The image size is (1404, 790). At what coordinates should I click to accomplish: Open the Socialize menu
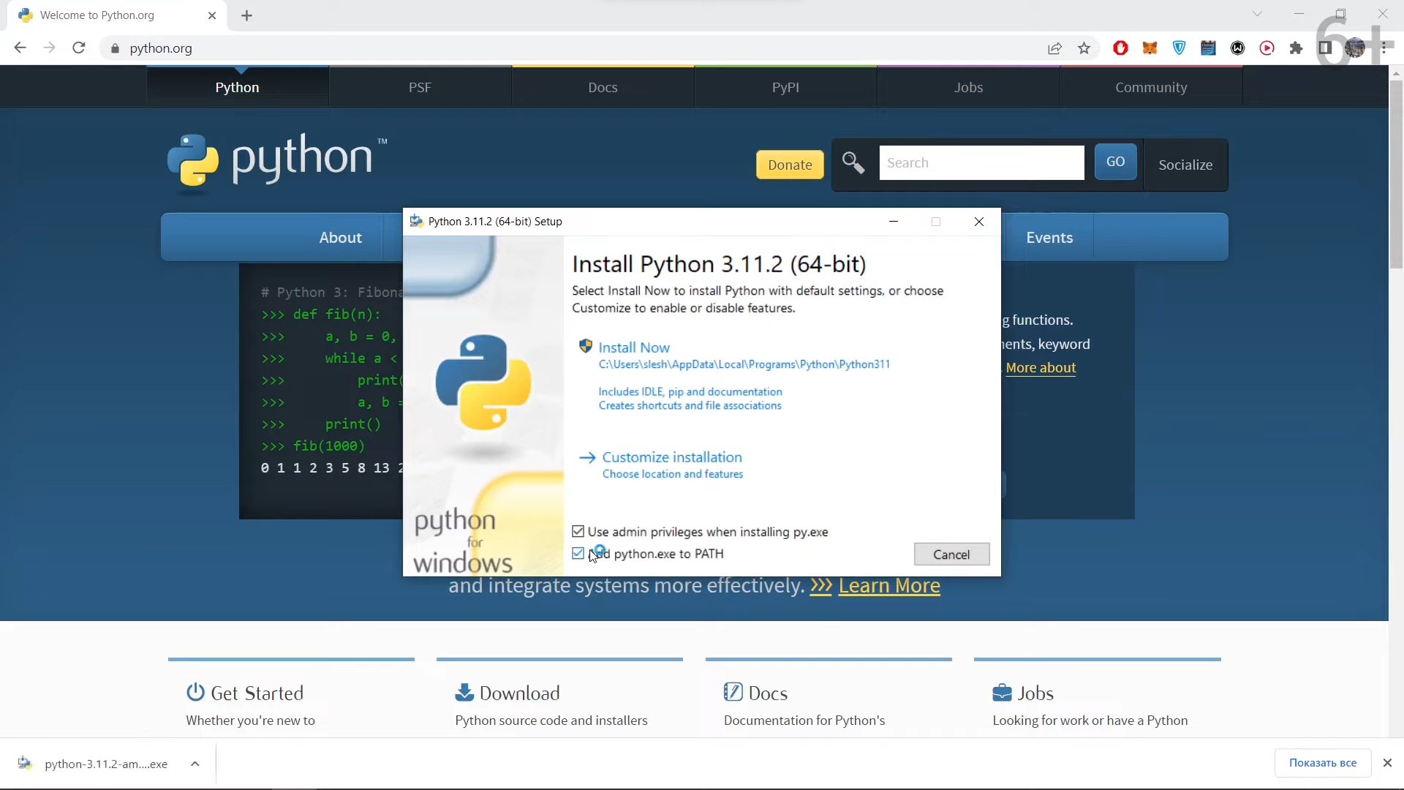click(1185, 165)
